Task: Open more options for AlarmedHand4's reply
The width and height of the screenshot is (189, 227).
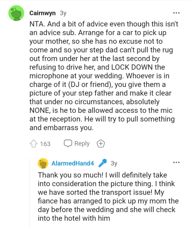Action: point(176,163)
